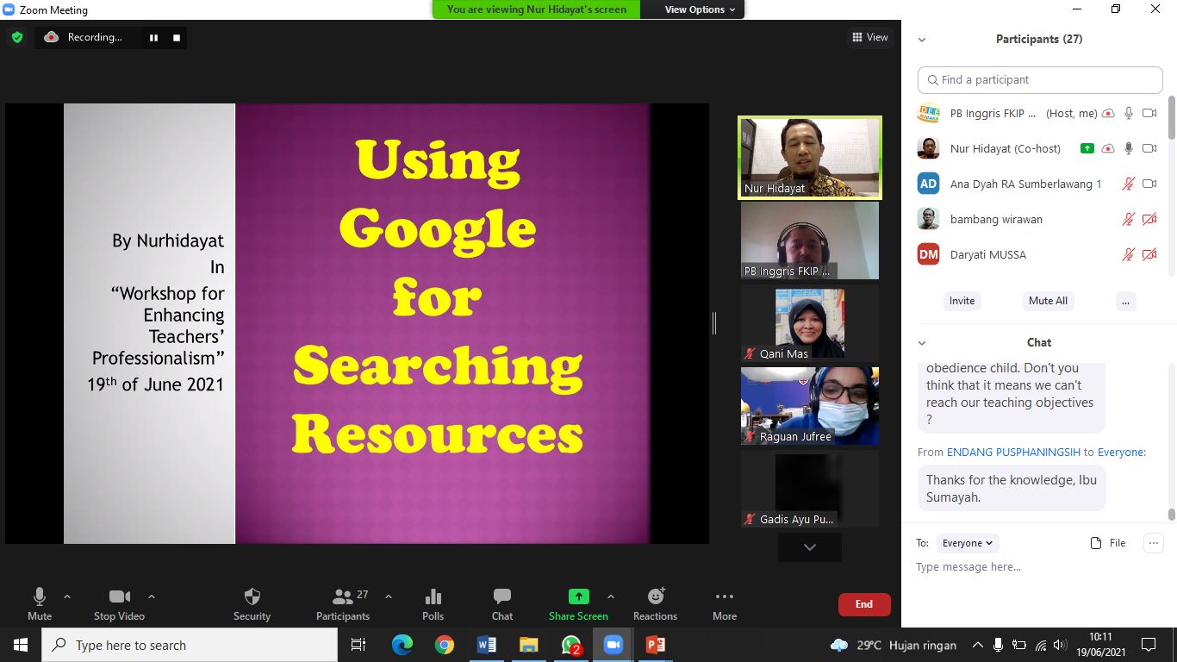Click the Chat panel scrollbar
This screenshot has height=662, width=1177.
1172,515
